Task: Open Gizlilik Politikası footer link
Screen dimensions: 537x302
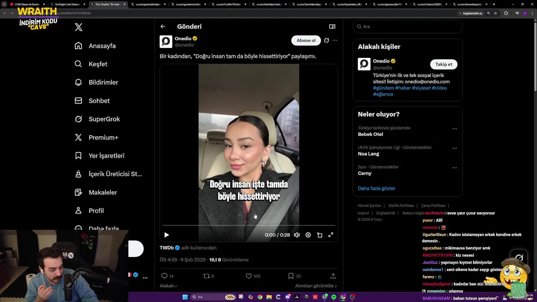Action: (x=401, y=206)
